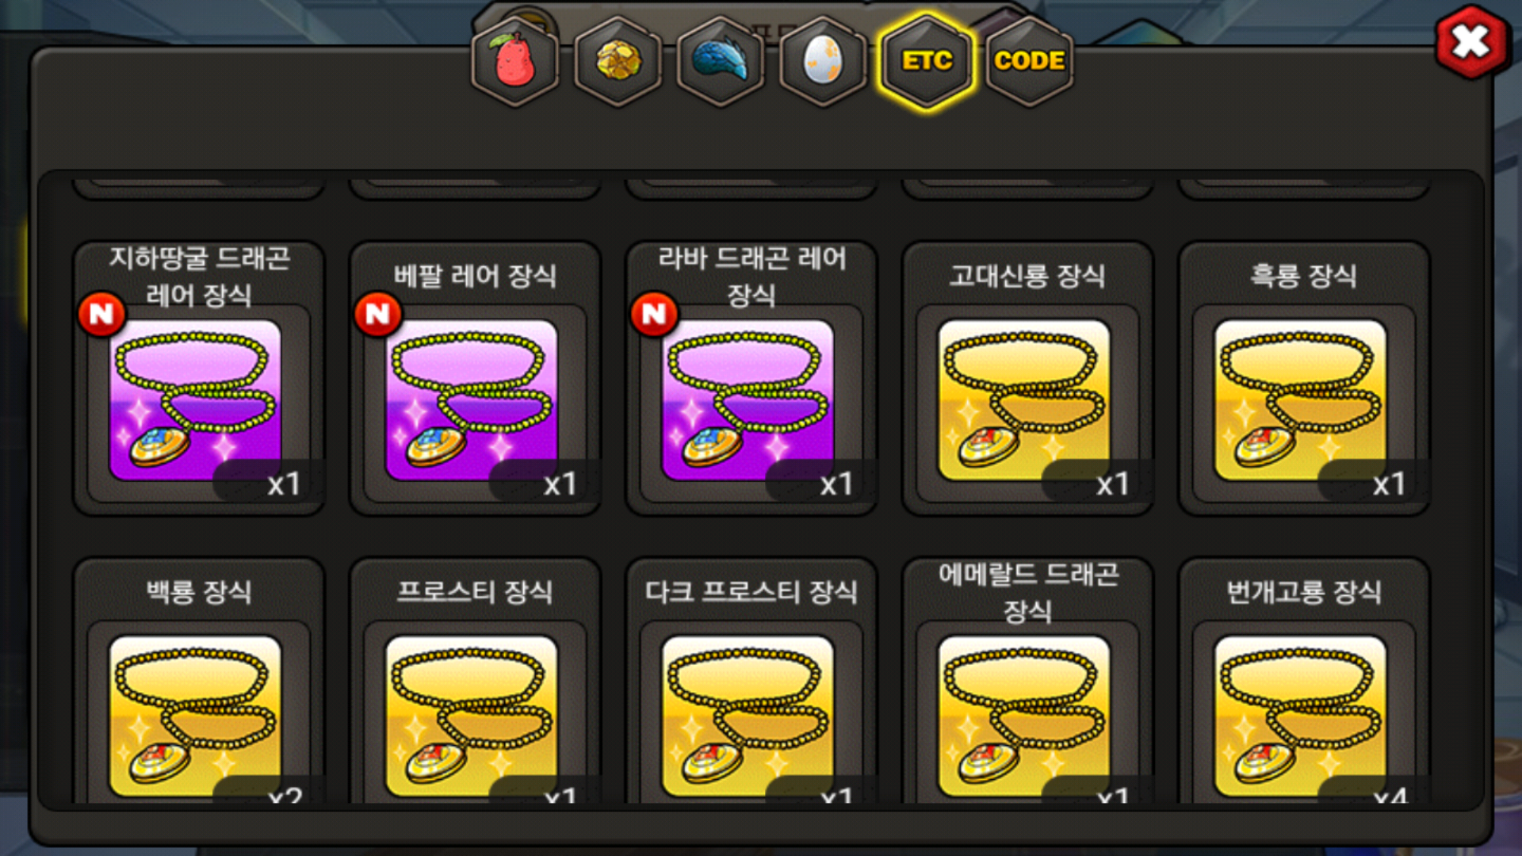Click the N badge on 라바 드래곤 item
Screen dimensions: 1522x856
654,314
